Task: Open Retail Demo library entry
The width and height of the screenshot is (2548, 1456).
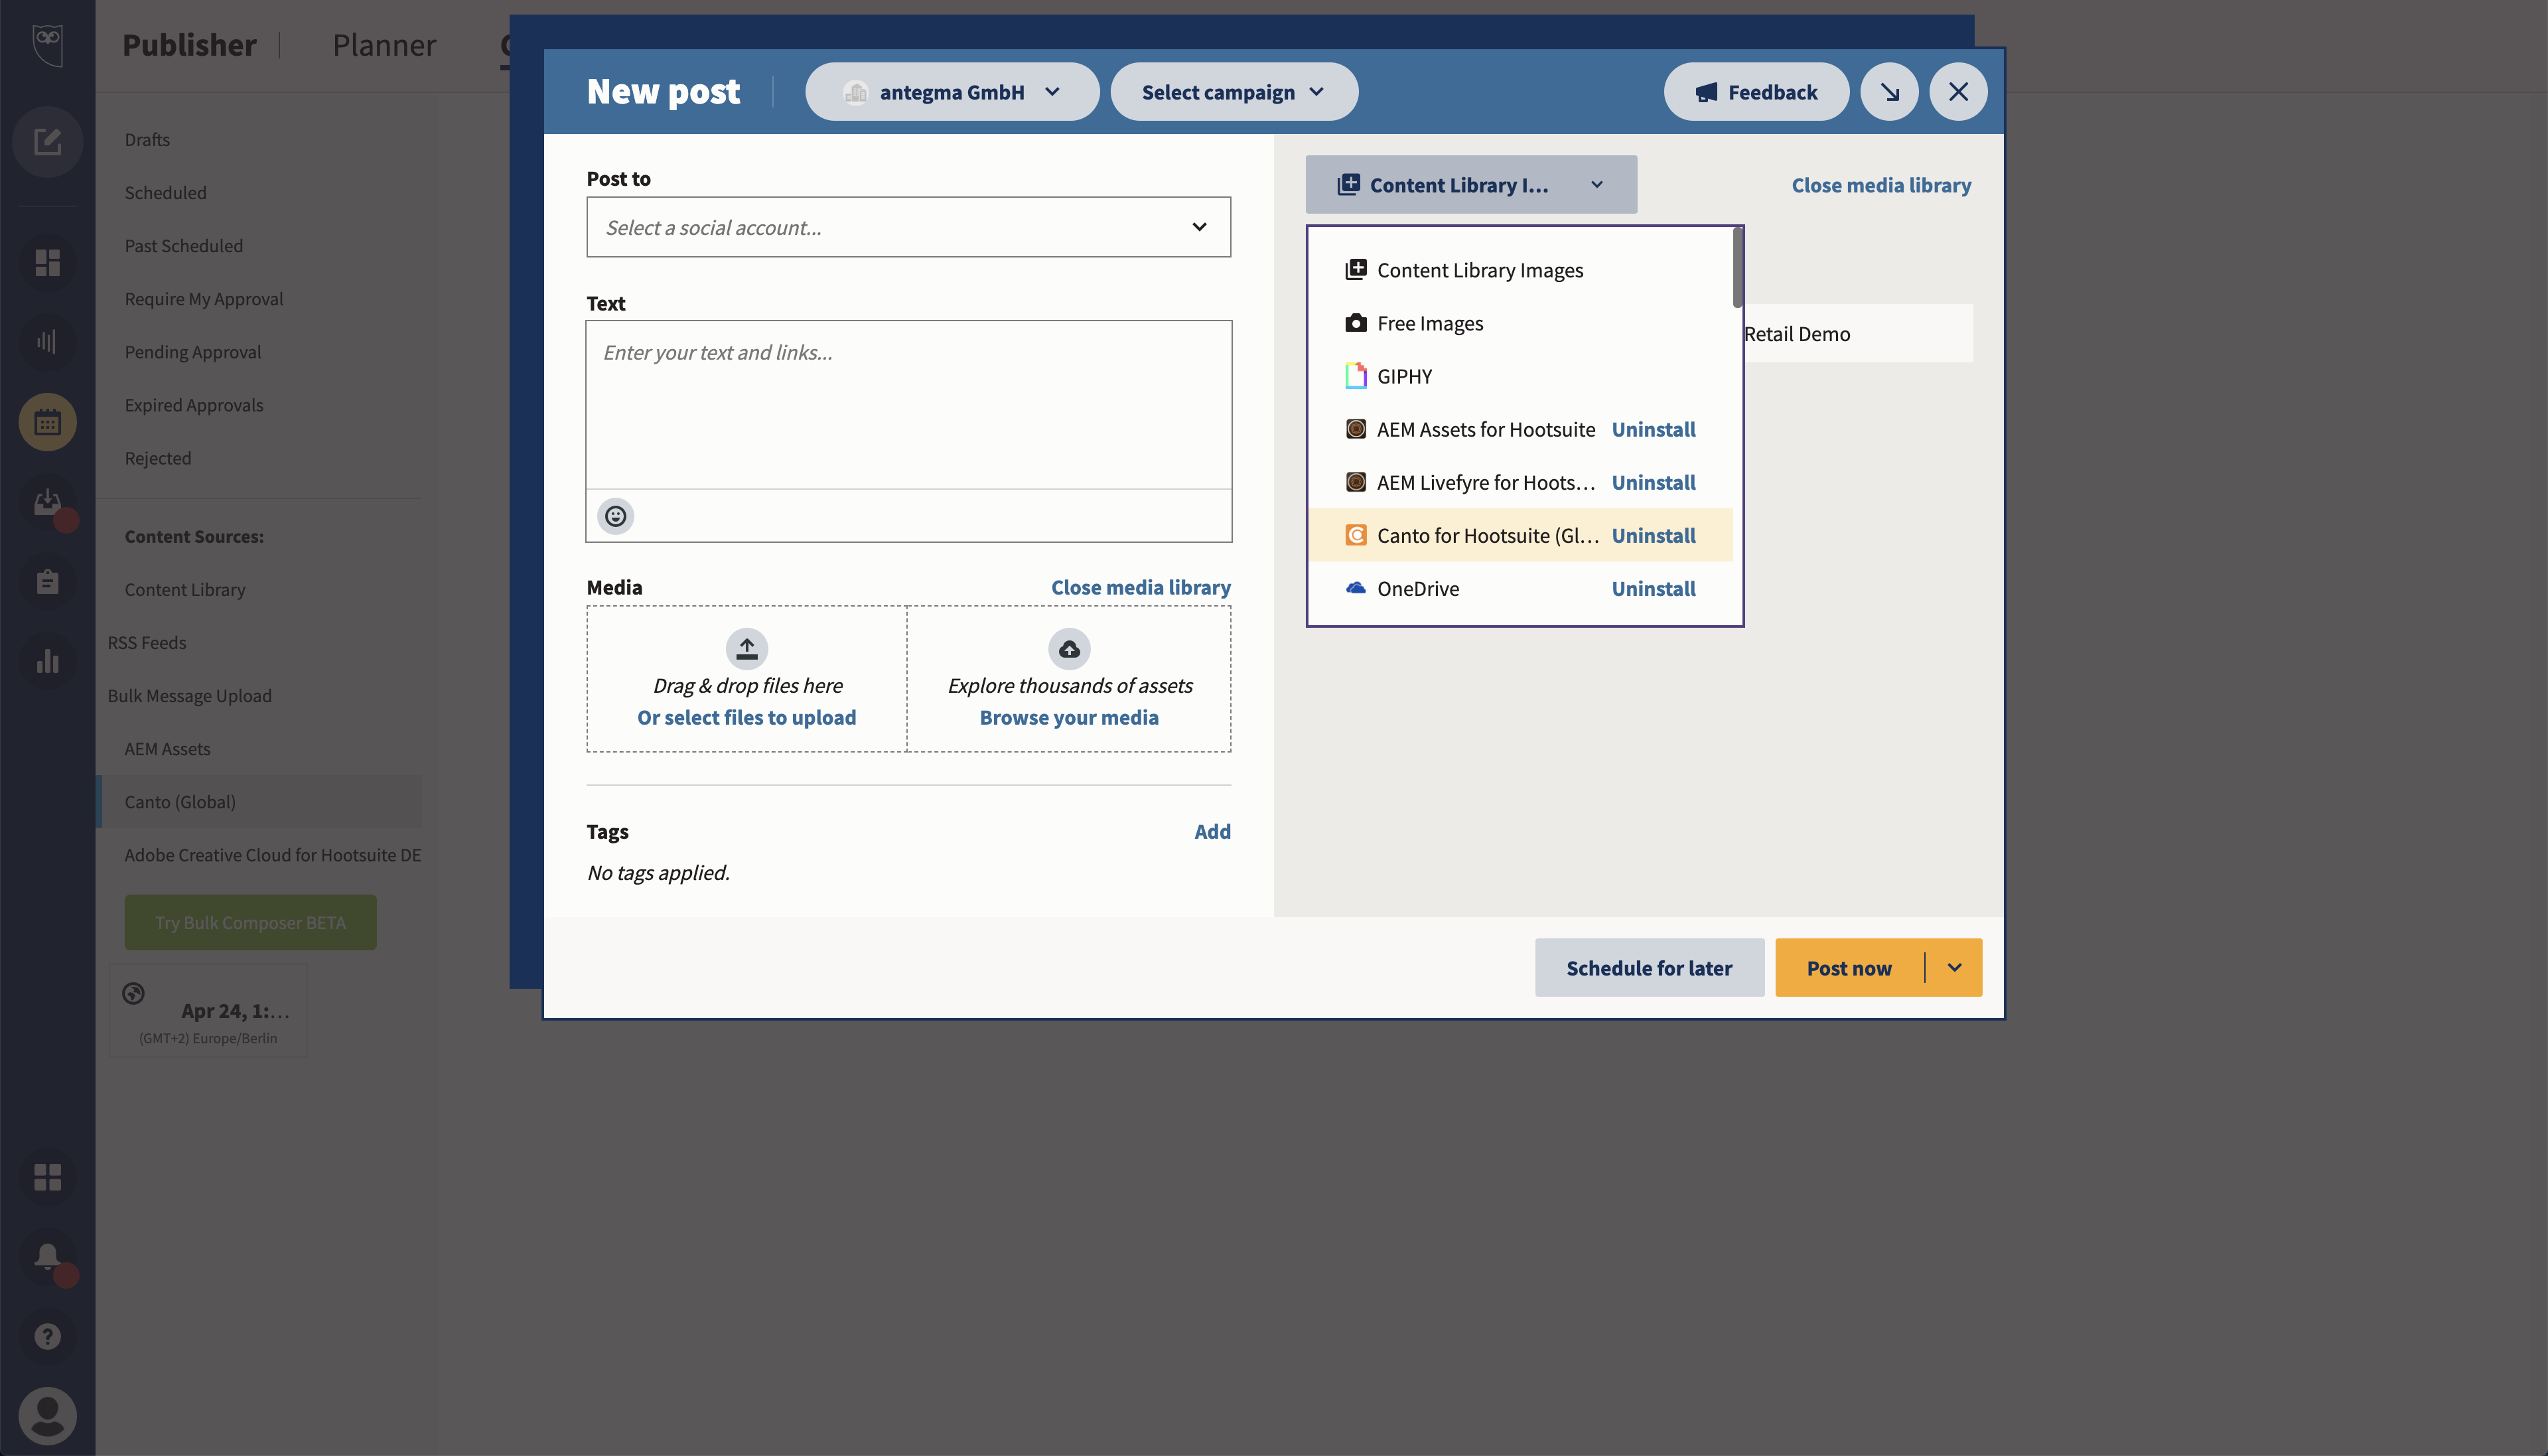Action: click(1857, 334)
